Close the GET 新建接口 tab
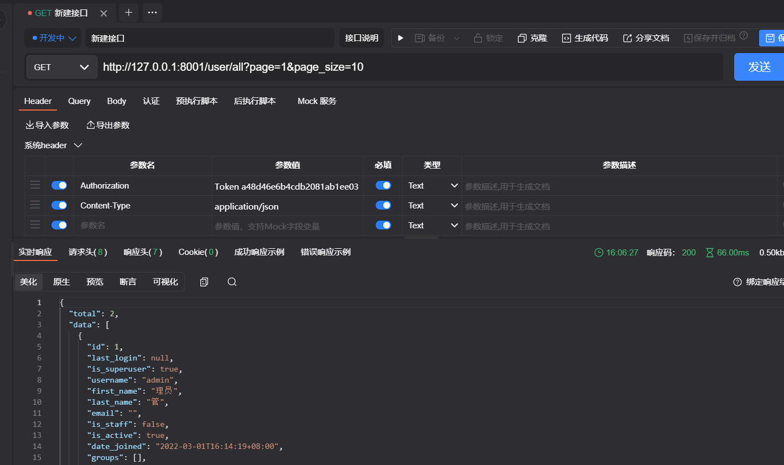The height and width of the screenshot is (465, 784). tap(103, 13)
